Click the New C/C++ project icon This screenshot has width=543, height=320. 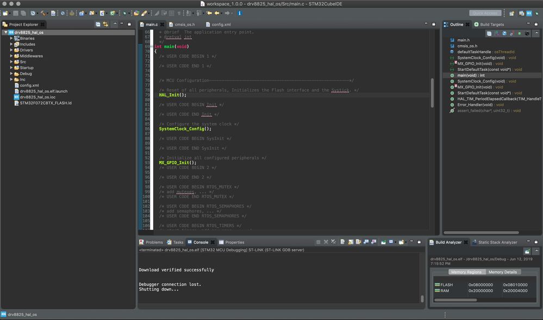coord(82,13)
